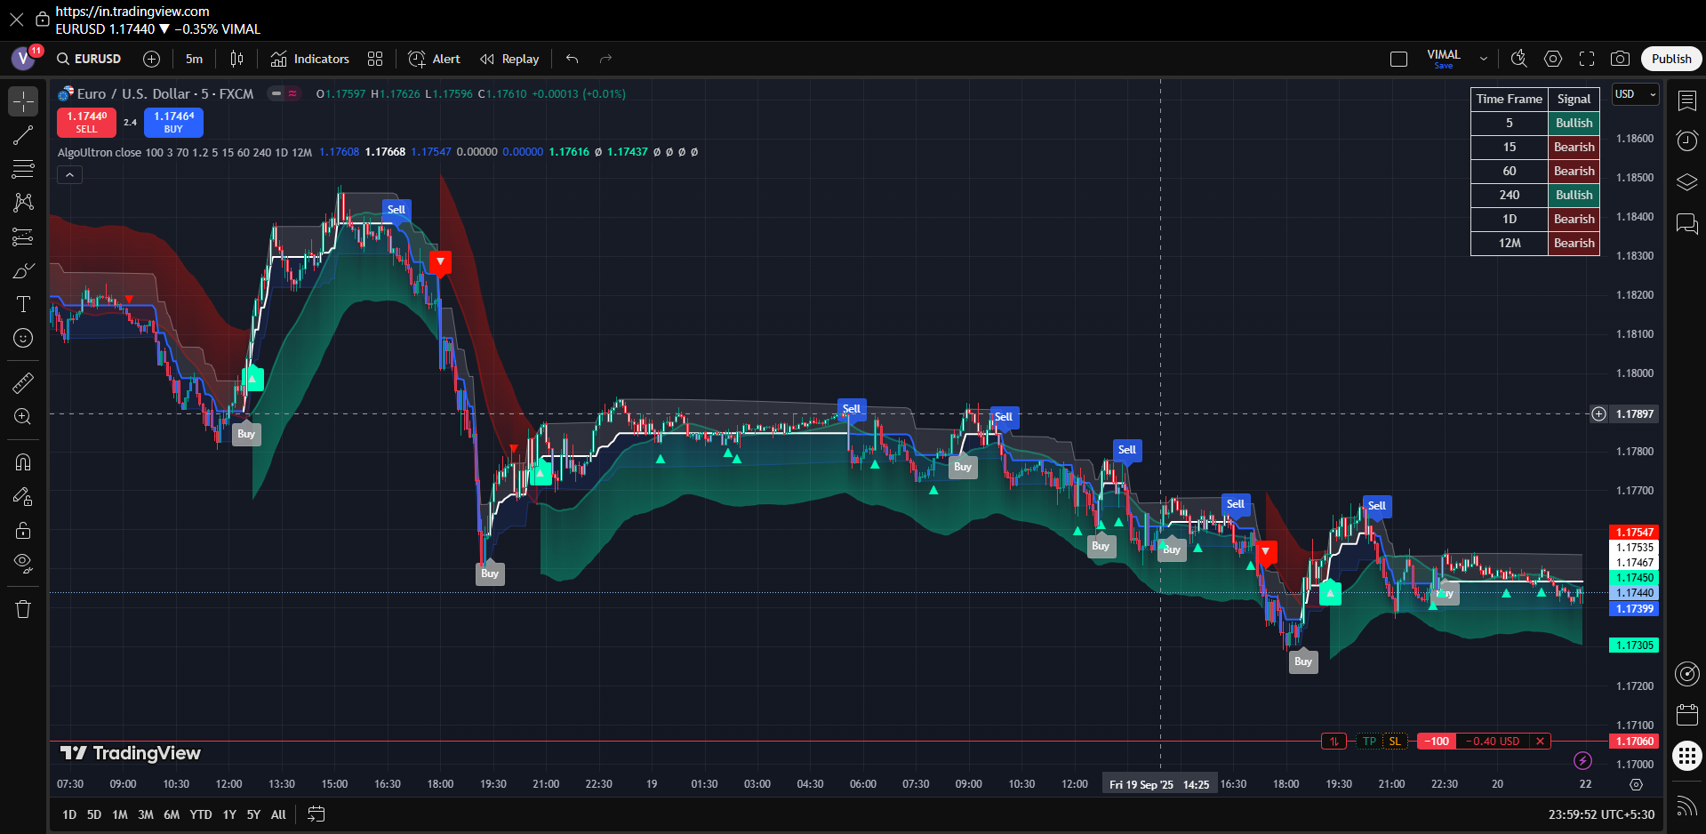Open timezone settings 23:59:52 UTC+5:30

coord(1601,814)
